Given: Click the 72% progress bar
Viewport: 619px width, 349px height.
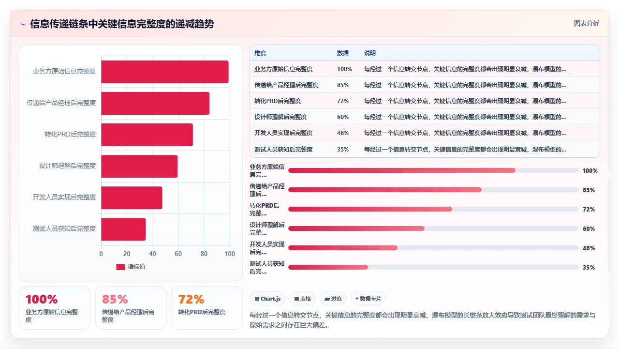Looking at the screenshot, I should [433, 209].
